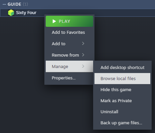
Task: Choose Mark as Private
Action: point(122,101)
